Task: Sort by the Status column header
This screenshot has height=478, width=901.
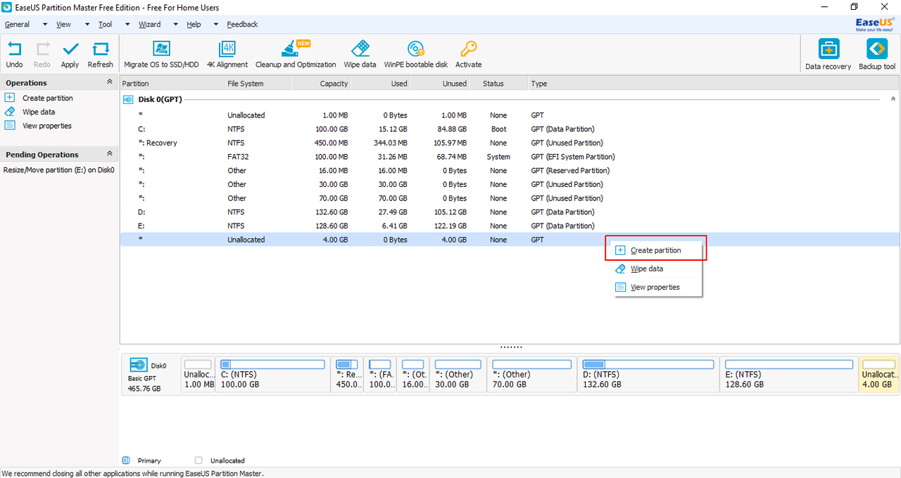Action: tap(498, 84)
